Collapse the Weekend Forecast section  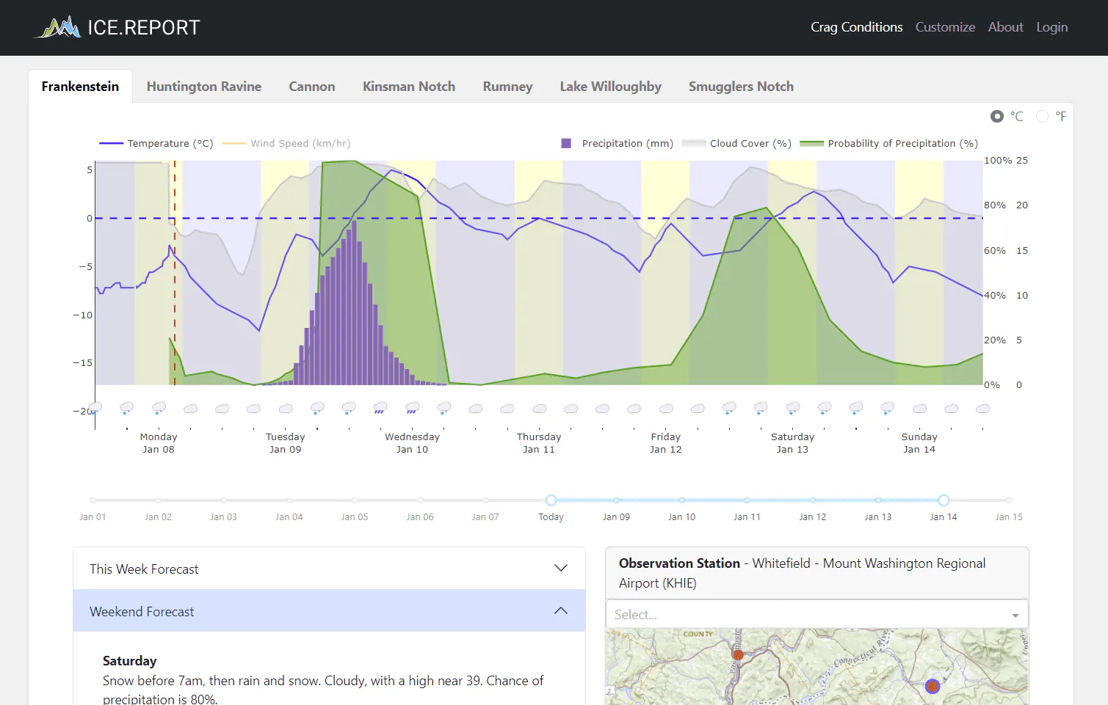coord(329,611)
